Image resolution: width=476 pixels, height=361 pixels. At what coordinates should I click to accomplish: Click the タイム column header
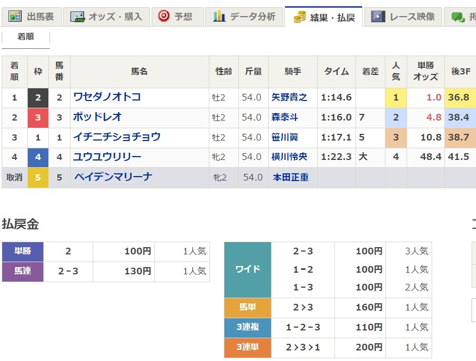click(337, 72)
